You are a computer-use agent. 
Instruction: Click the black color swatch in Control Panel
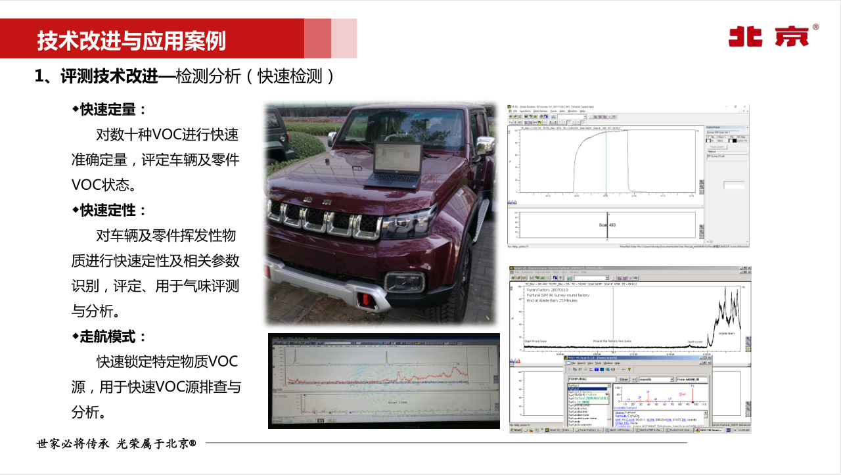click(735, 141)
